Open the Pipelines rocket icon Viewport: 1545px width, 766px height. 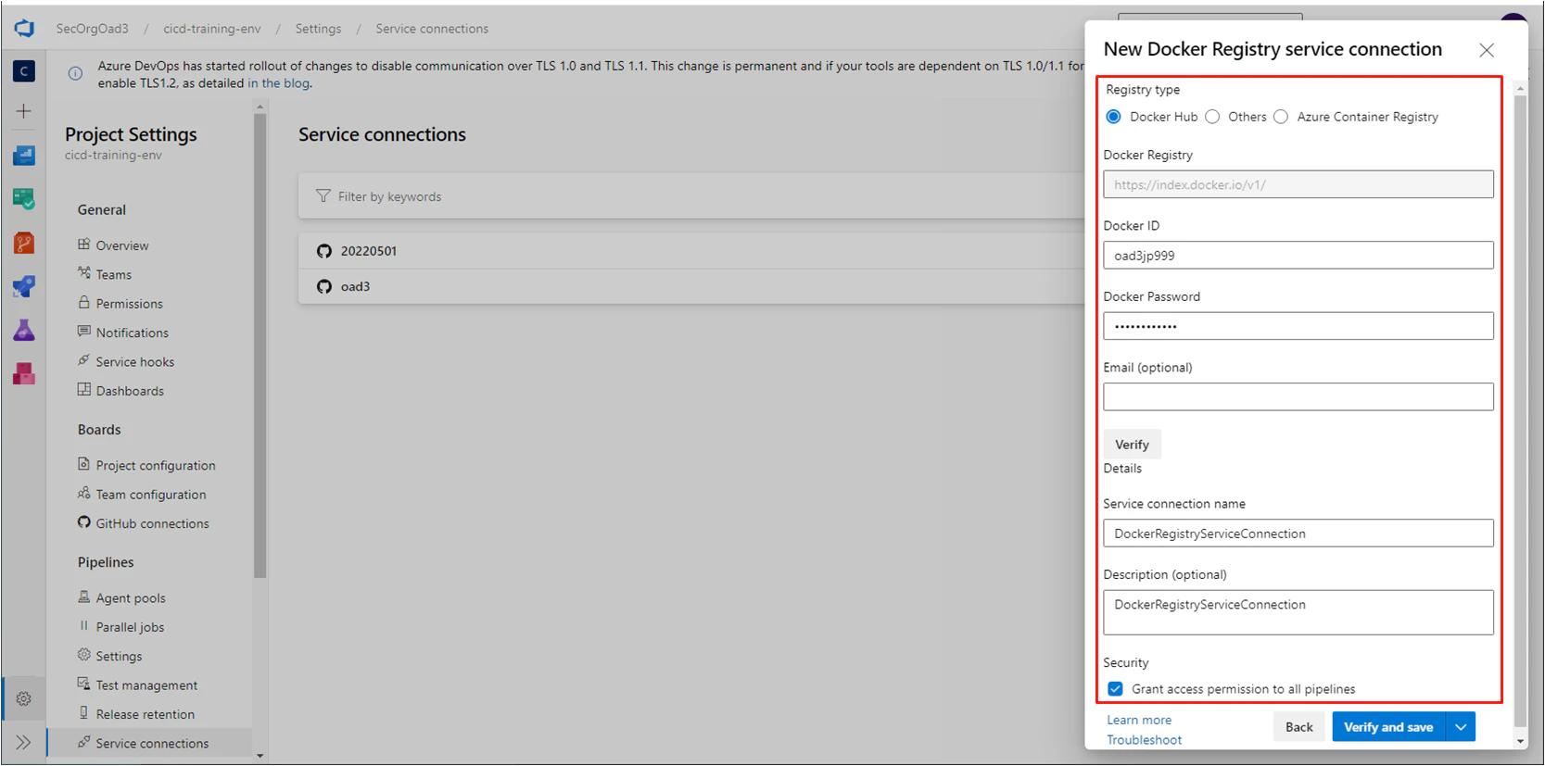coord(24,286)
